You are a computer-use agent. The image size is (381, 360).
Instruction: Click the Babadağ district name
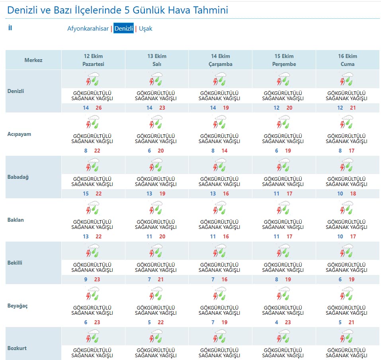[18, 177]
